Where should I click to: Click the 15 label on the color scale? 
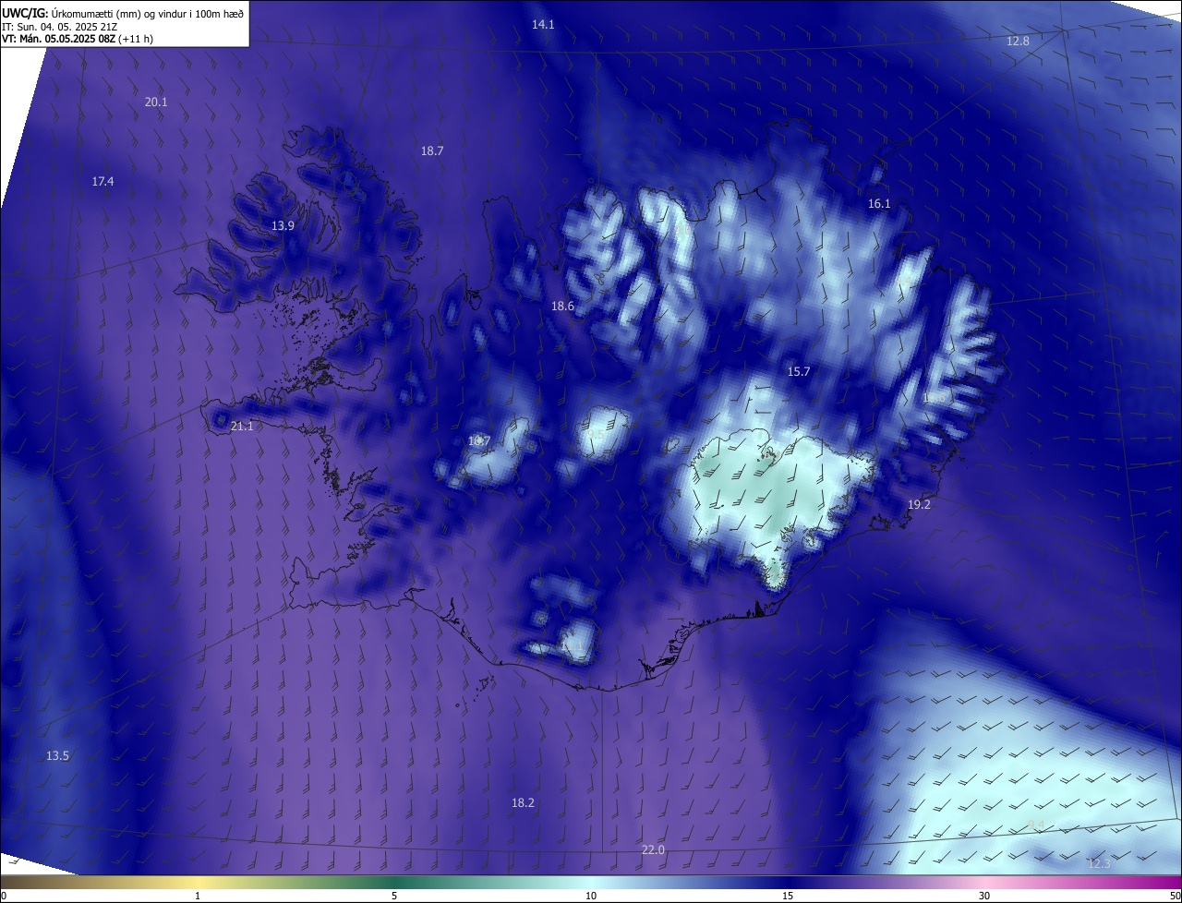788,896
